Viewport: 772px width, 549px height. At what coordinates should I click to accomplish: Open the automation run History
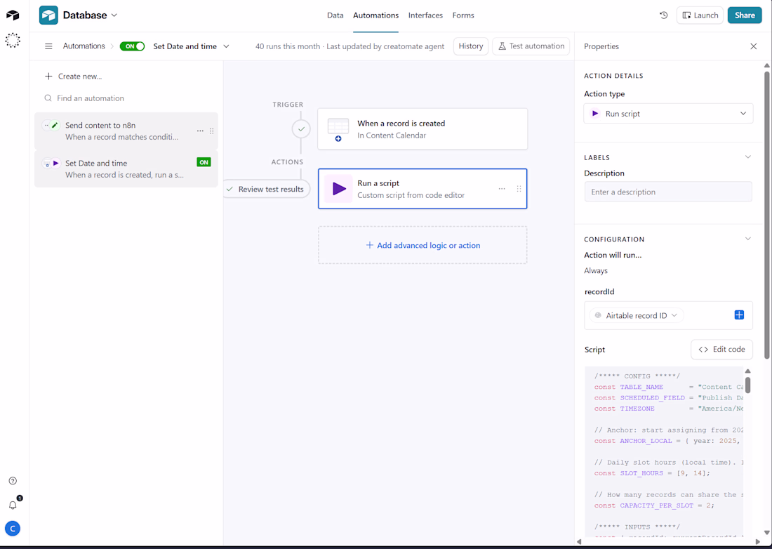coord(471,46)
